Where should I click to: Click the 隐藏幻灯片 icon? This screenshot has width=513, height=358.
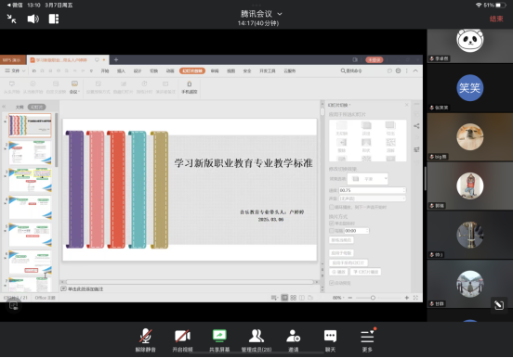pos(123,87)
